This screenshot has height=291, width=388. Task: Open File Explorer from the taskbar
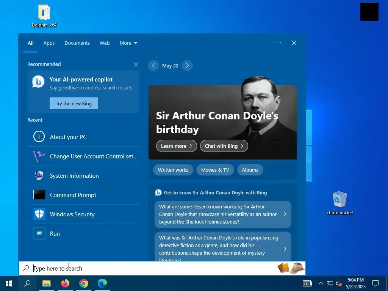(46, 283)
